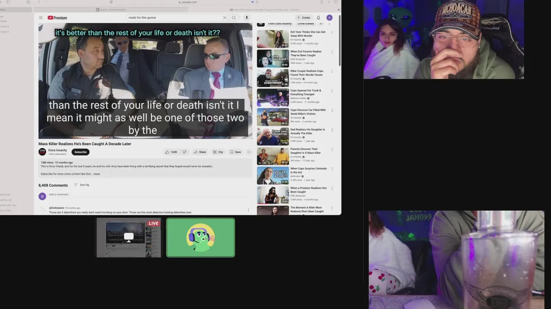551x309 pixels.
Task: Open the you're a cop thumbnail
Action: (273, 176)
